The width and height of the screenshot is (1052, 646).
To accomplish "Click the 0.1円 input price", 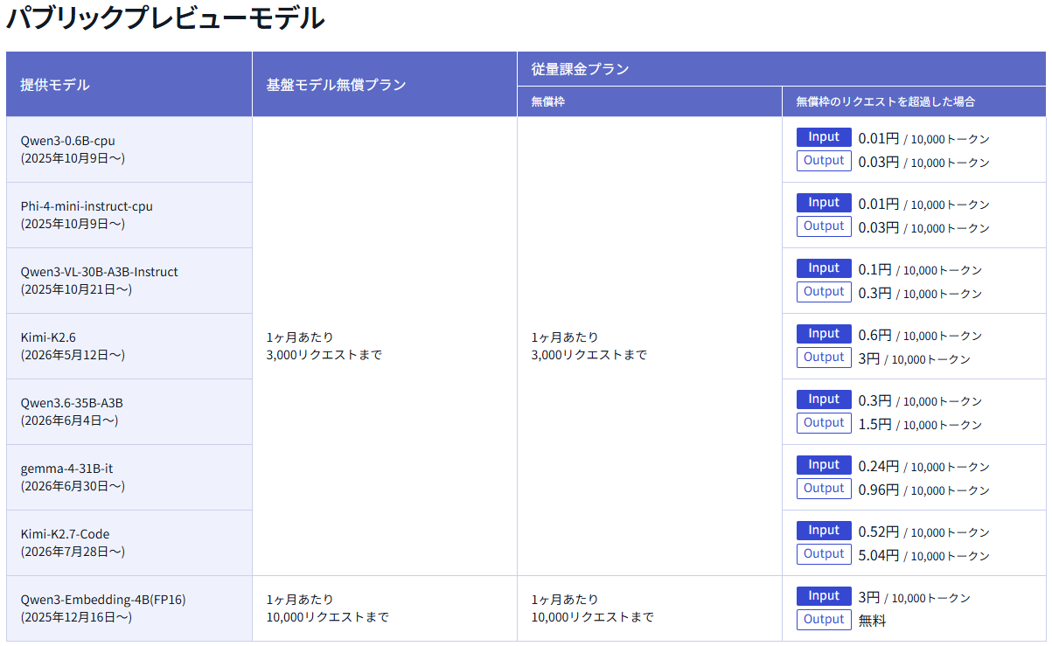I will pyautogui.click(x=874, y=269).
